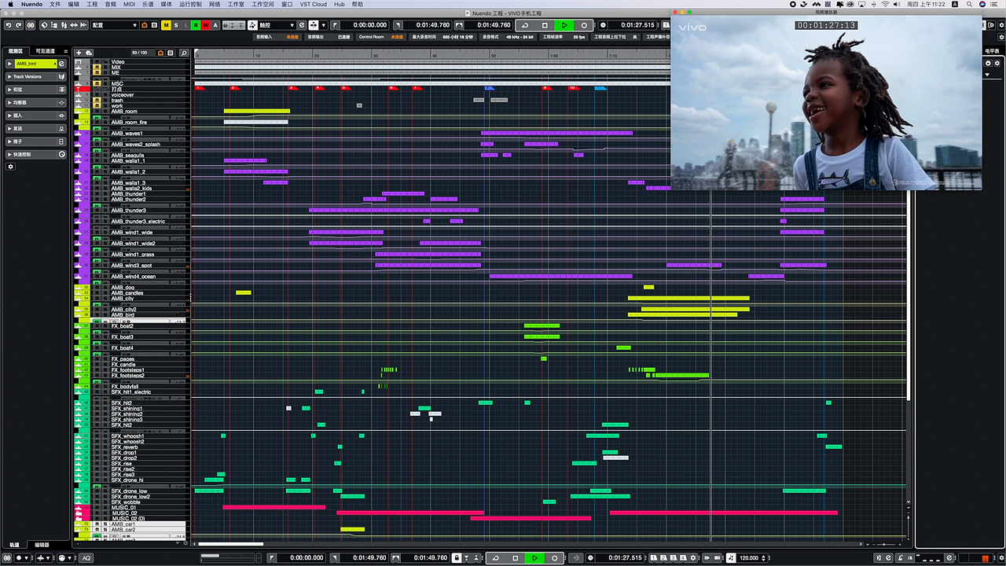The image size is (1006, 566).
Task: Toggle the green R read automation button
Action: click(x=196, y=25)
